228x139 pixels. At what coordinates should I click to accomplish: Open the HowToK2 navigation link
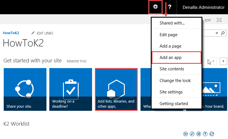pyautogui.click(x=11, y=33)
